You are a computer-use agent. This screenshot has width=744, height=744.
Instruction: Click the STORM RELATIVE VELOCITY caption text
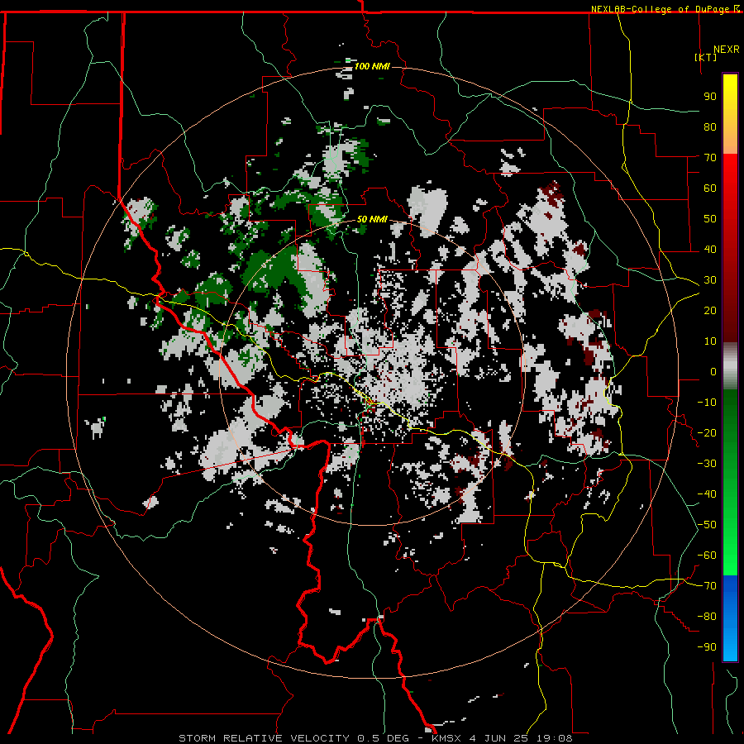pos(264,738)
